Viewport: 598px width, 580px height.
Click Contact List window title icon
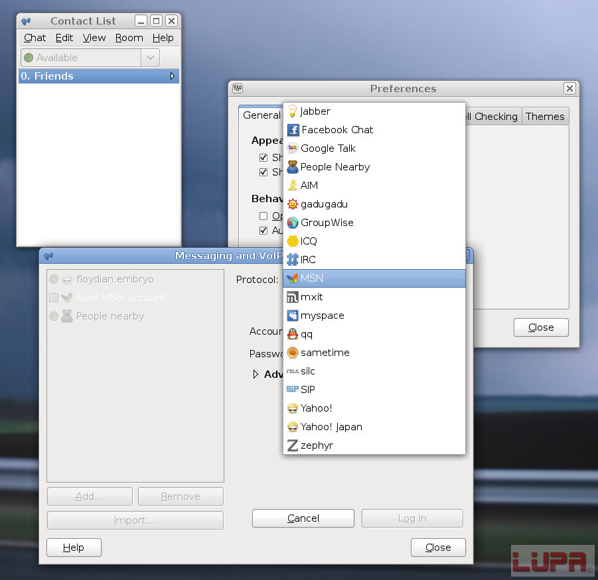point(27,21)
